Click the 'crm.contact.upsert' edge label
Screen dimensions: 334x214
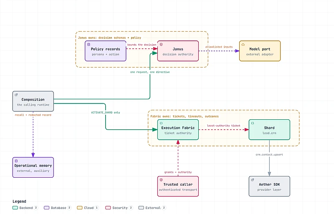tap(269, 155)
